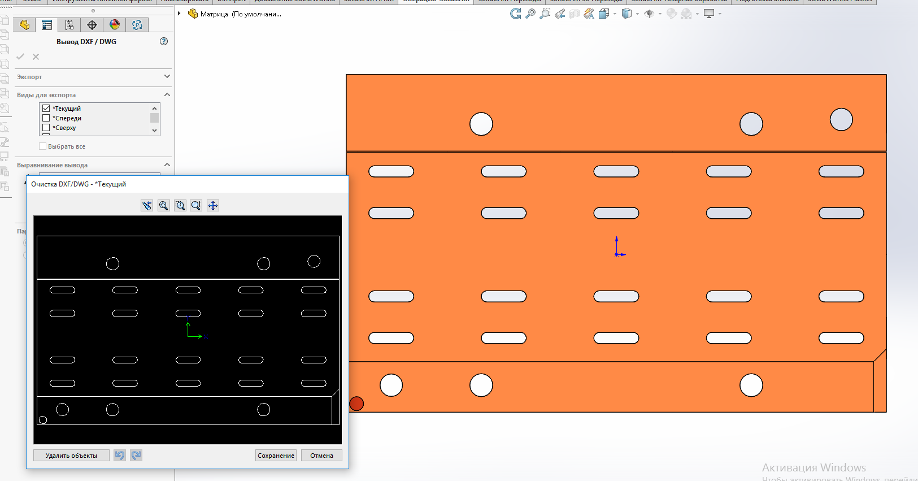918x481 pixels.
Task: Uncheck the *Текущий view checkbox
Action: 46,109
